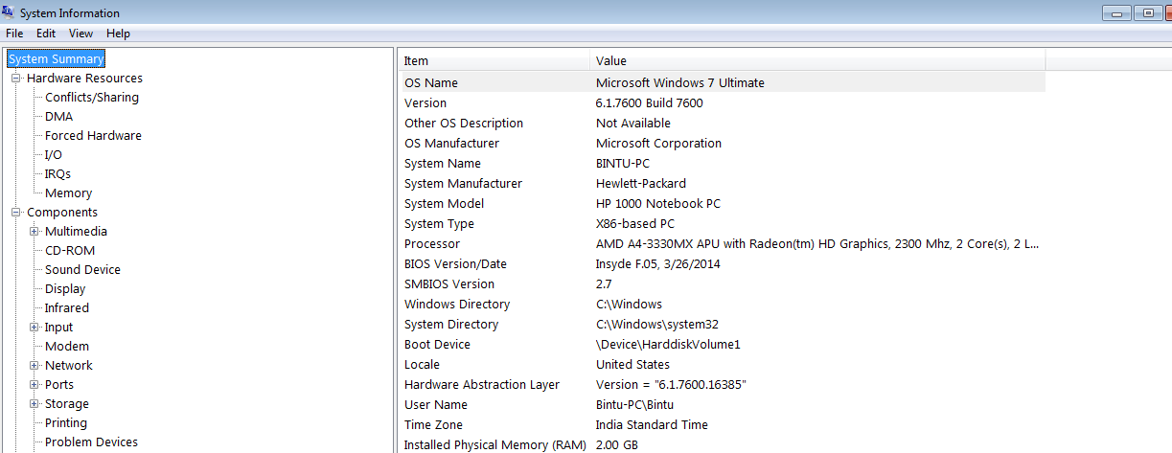Select Other OS Description row
The image size is (1172, 453).
722,124
